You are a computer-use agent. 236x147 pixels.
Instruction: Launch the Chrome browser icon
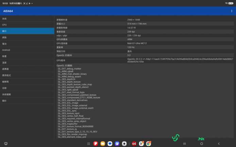[148, 144]
